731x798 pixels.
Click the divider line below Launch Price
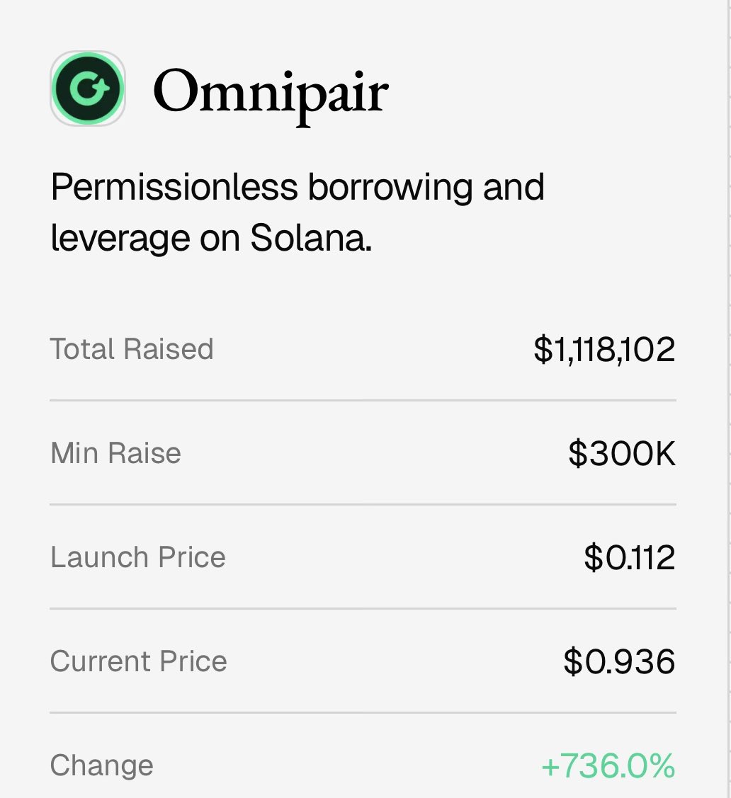(x=363, y=608)
